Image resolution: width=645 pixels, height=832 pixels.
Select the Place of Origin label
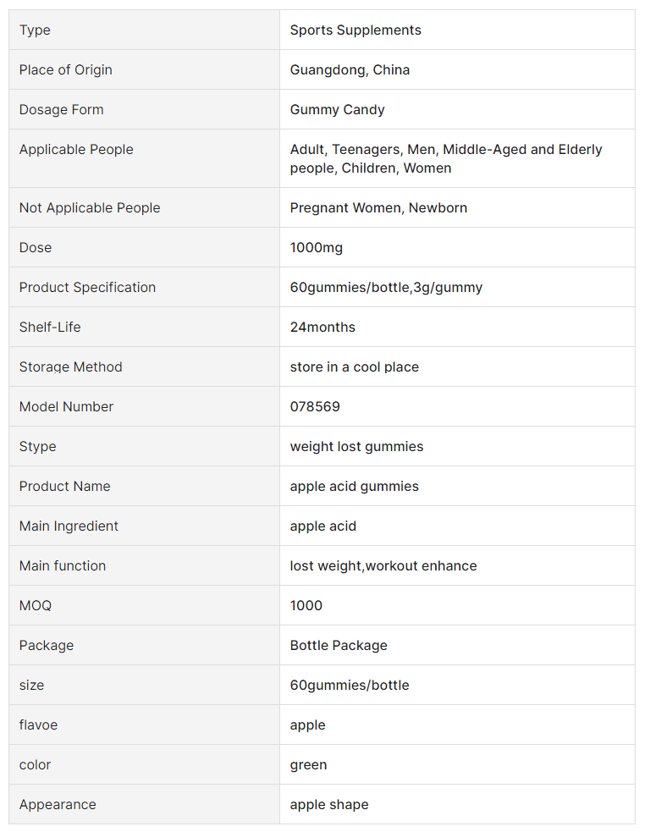tap(66, 70)
